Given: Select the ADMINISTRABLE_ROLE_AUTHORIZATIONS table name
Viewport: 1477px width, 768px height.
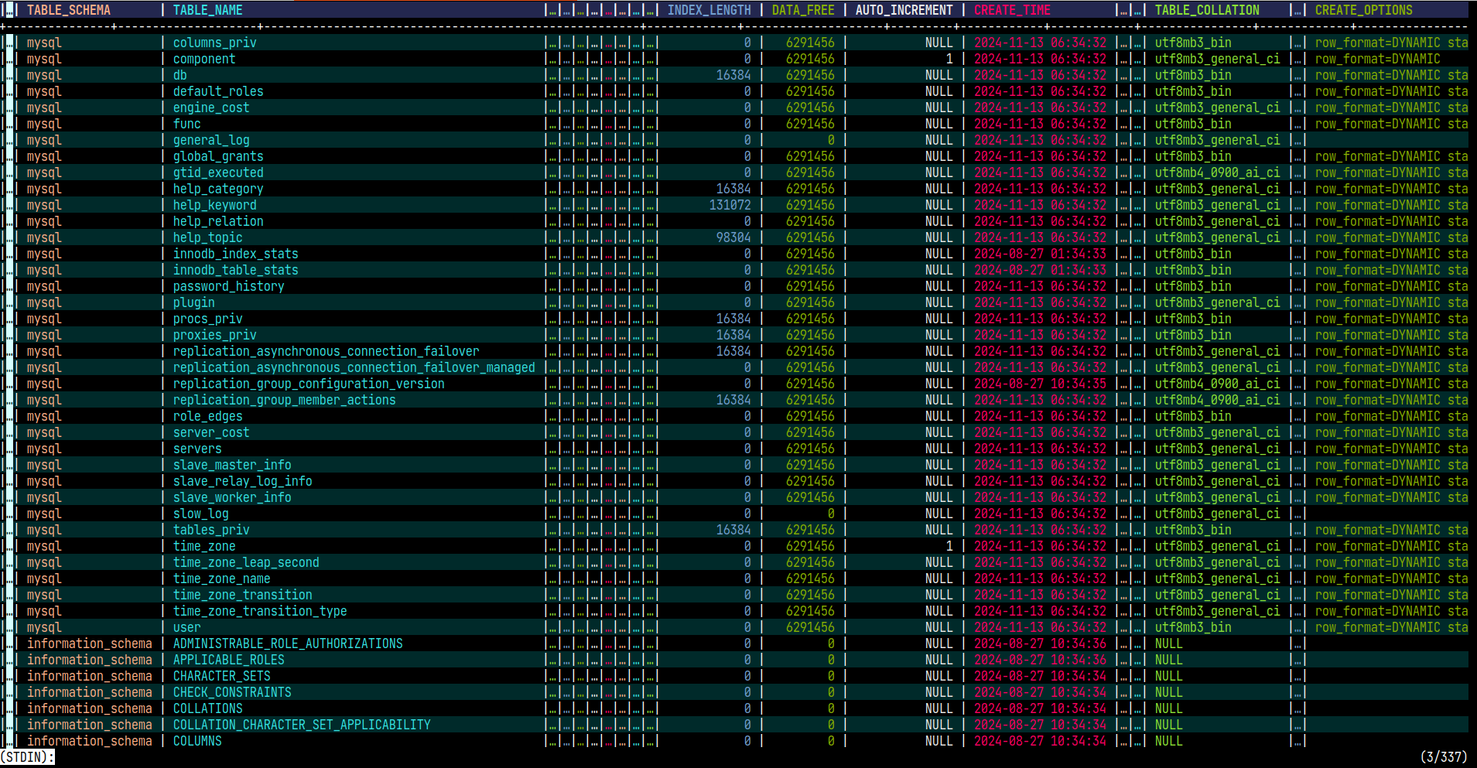Looking at the screenshot, I should tap(288, 643).
